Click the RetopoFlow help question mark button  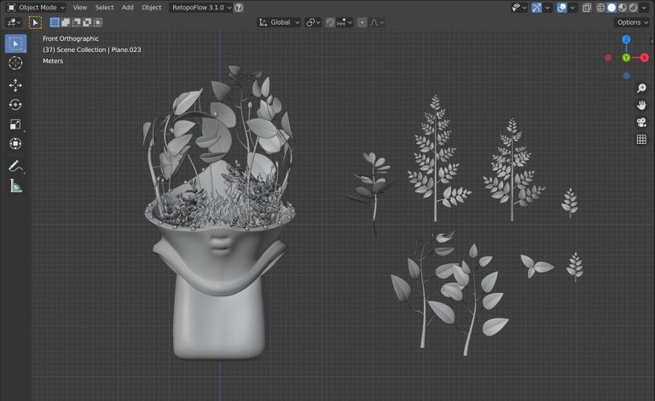(x=238, y=8)
